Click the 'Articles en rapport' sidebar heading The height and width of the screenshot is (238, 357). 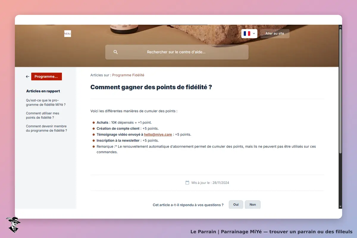(x=43, y=91)
